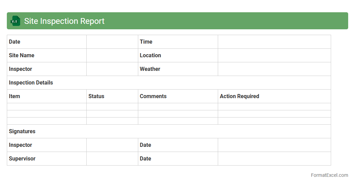Click the Site Inspection Report title
Screen dimensions: 355x185
click(x=64, y=21)
